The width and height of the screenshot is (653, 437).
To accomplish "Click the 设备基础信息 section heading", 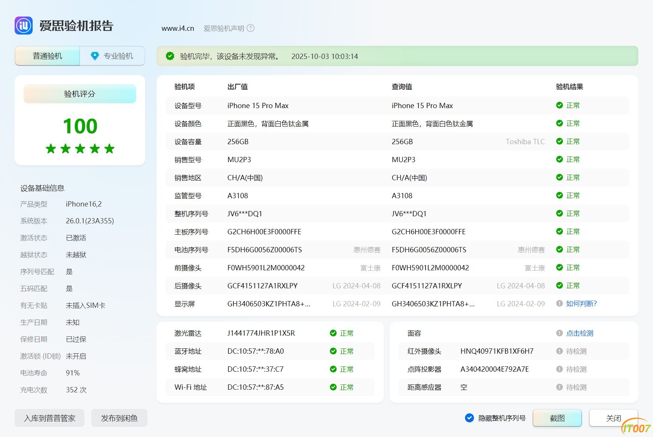I will (42, 188).
